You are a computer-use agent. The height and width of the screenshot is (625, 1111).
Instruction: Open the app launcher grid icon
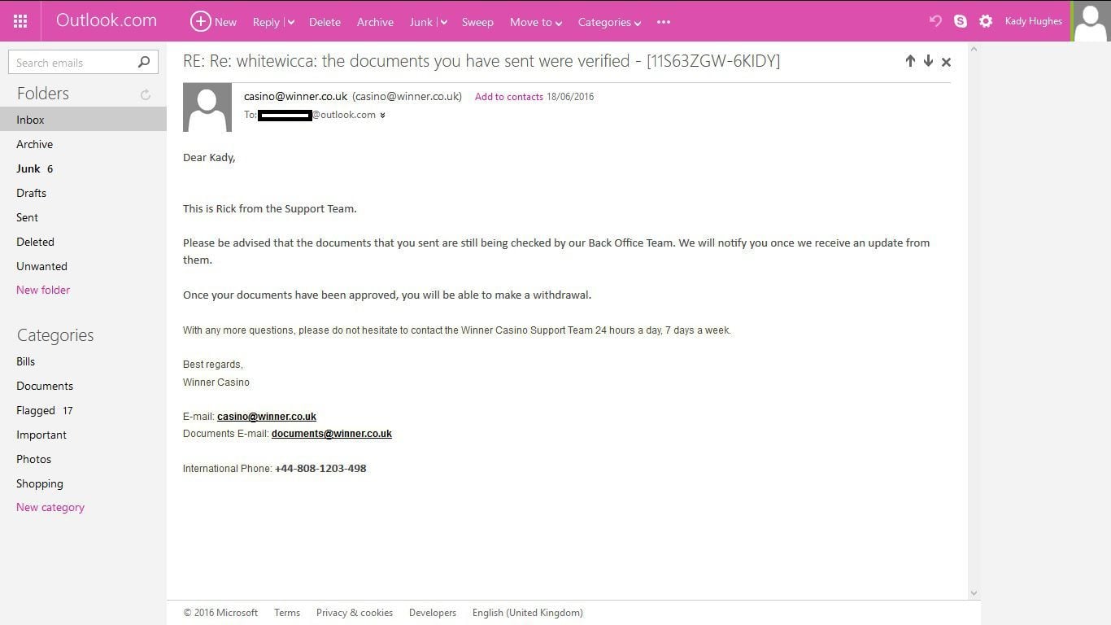point(20,21)
